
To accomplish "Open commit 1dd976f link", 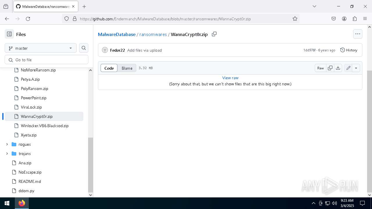I will (x=309, y=50).
